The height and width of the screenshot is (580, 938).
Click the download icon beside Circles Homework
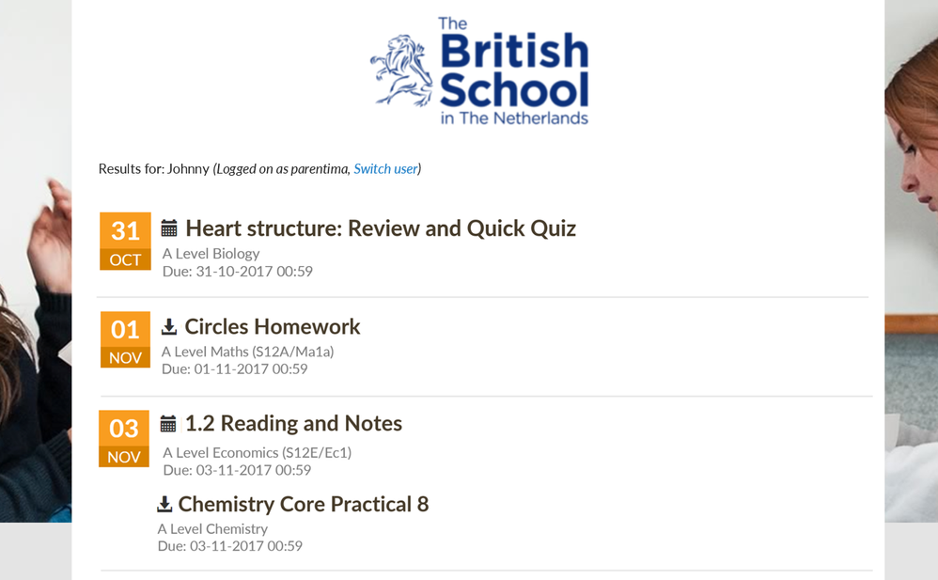point(169,326)
